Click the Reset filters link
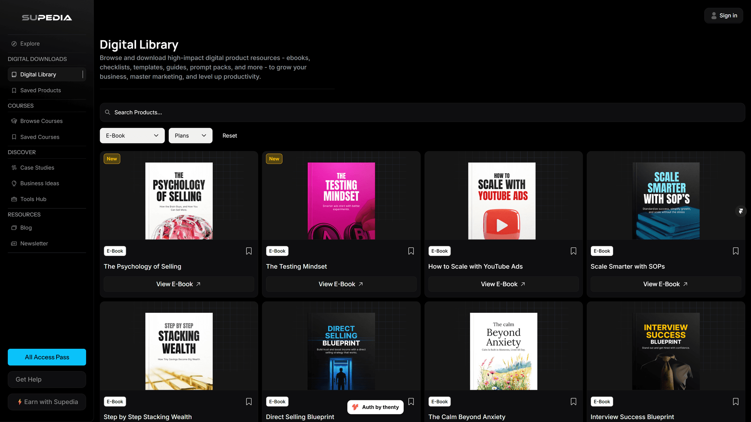The image size is (751, 422). click(230, 136)
